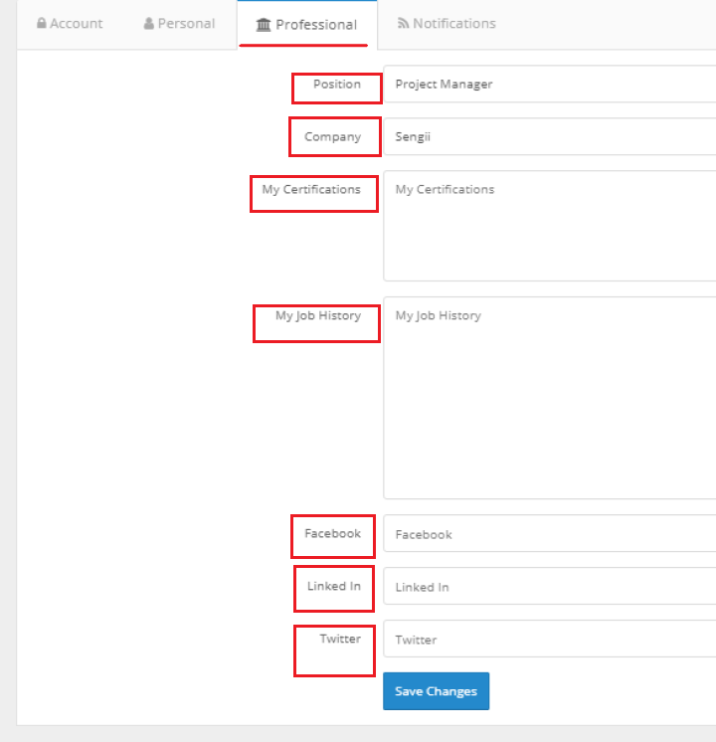The height and width of the screenshot is (742, 716).
Task: Click the person icon on Personal tab
Action: point(148,23)
